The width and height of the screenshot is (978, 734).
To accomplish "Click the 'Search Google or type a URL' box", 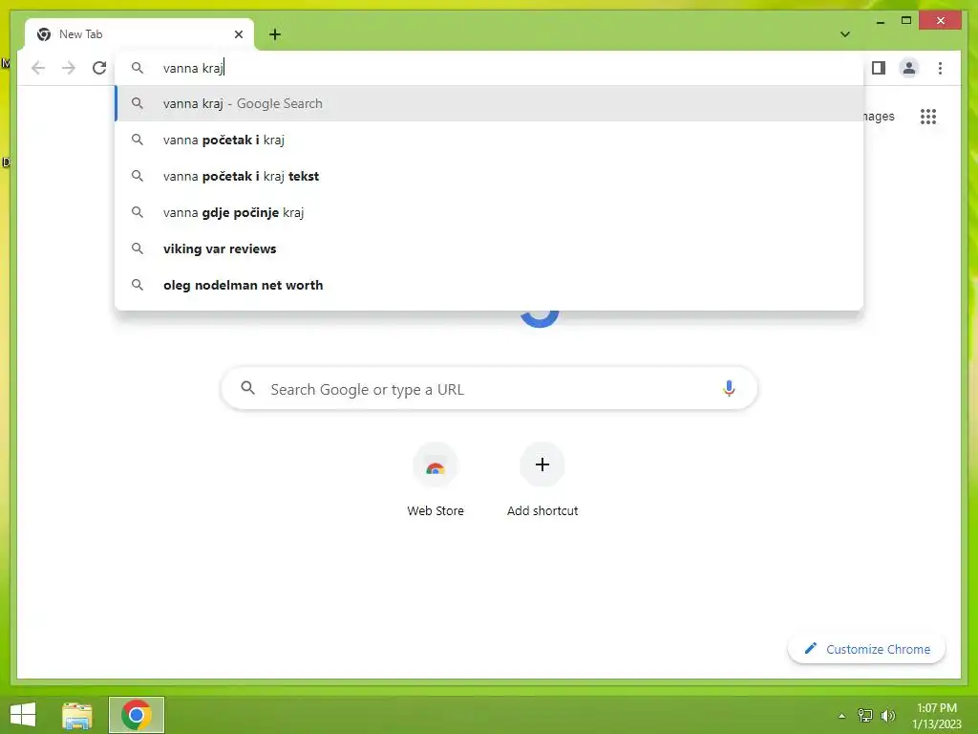I will (489, 389).
